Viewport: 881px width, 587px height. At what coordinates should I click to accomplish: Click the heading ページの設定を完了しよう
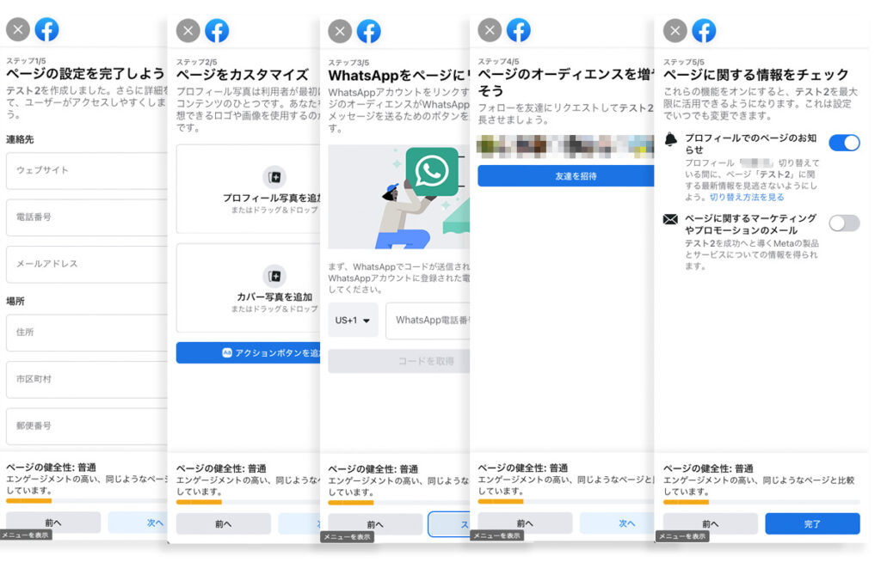click(x=85, y=74)
